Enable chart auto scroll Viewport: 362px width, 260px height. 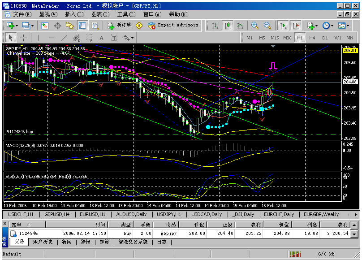(283, 26)
